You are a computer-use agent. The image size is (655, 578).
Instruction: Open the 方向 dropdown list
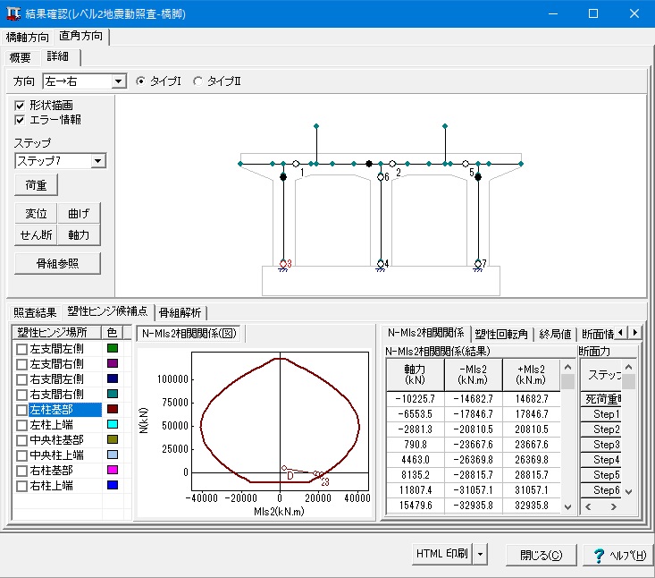(x=119, y=81)
